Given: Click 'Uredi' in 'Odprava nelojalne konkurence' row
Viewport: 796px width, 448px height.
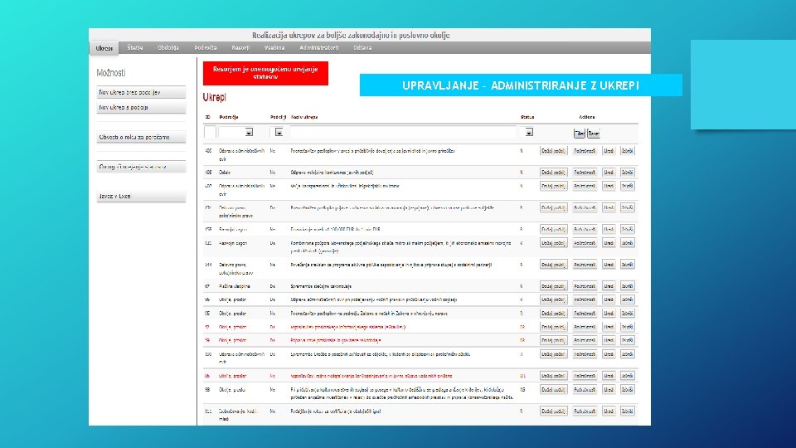Looking at the screenshot, I should coord(609,173).
